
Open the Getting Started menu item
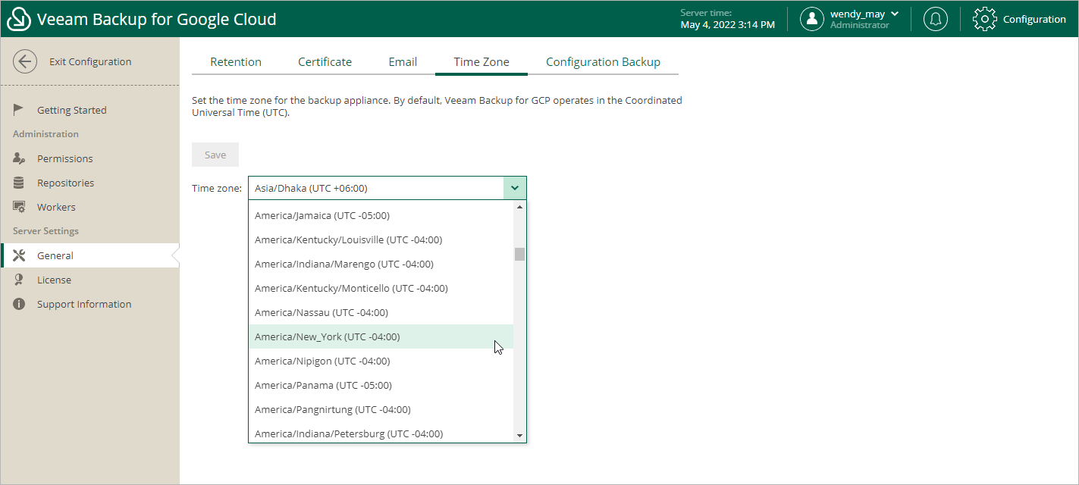click(x=72, y=110)
